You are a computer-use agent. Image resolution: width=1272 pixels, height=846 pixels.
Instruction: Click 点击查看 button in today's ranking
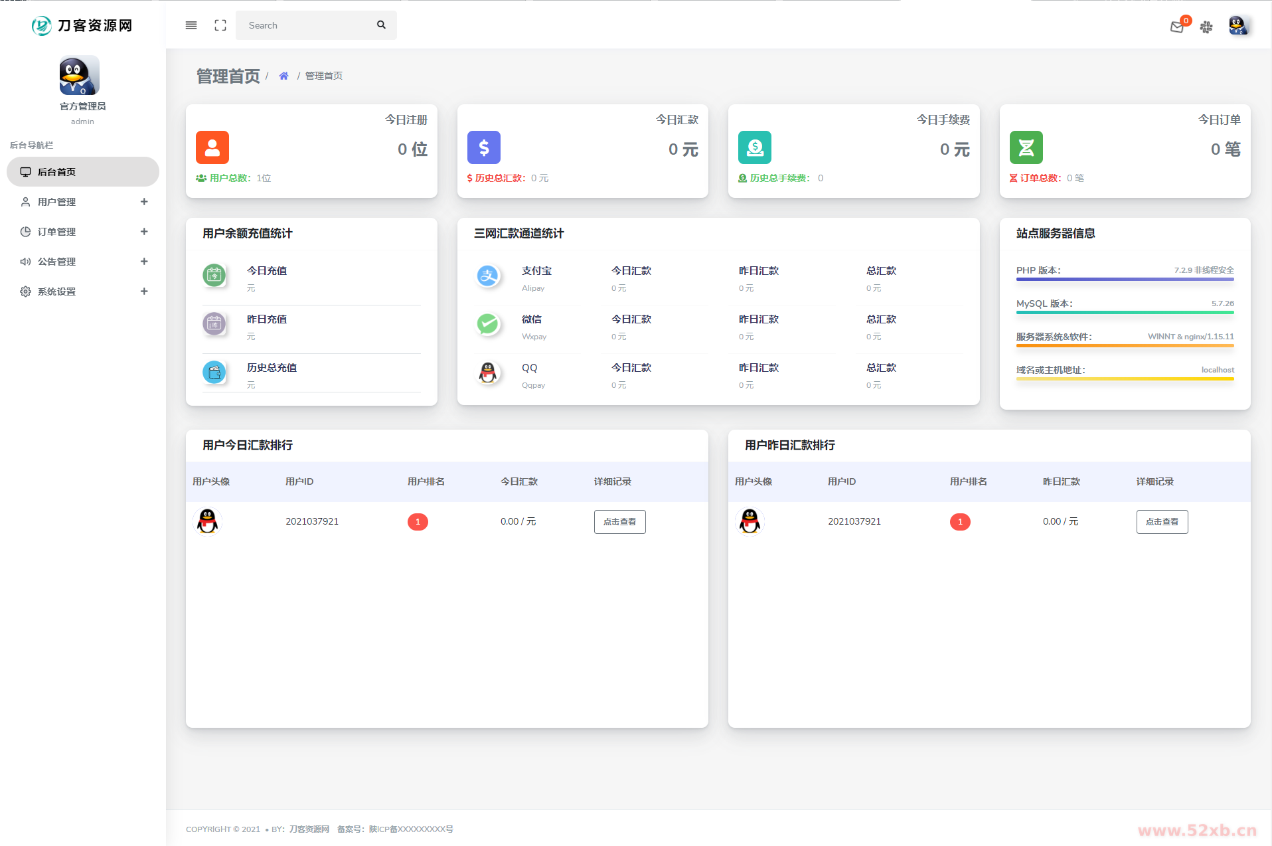(x=619, y=522)
